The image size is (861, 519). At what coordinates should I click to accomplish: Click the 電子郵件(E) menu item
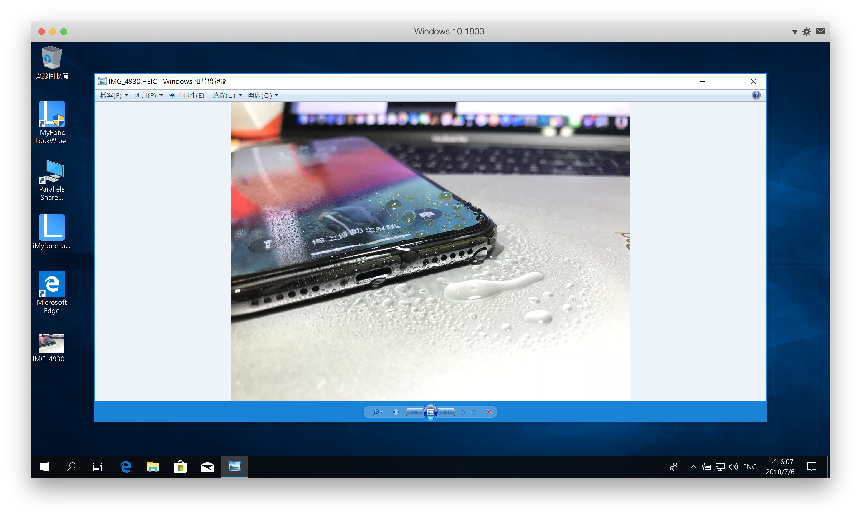point(187,95)
